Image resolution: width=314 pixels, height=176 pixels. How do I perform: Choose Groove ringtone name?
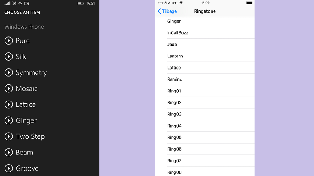coord(27,169)
